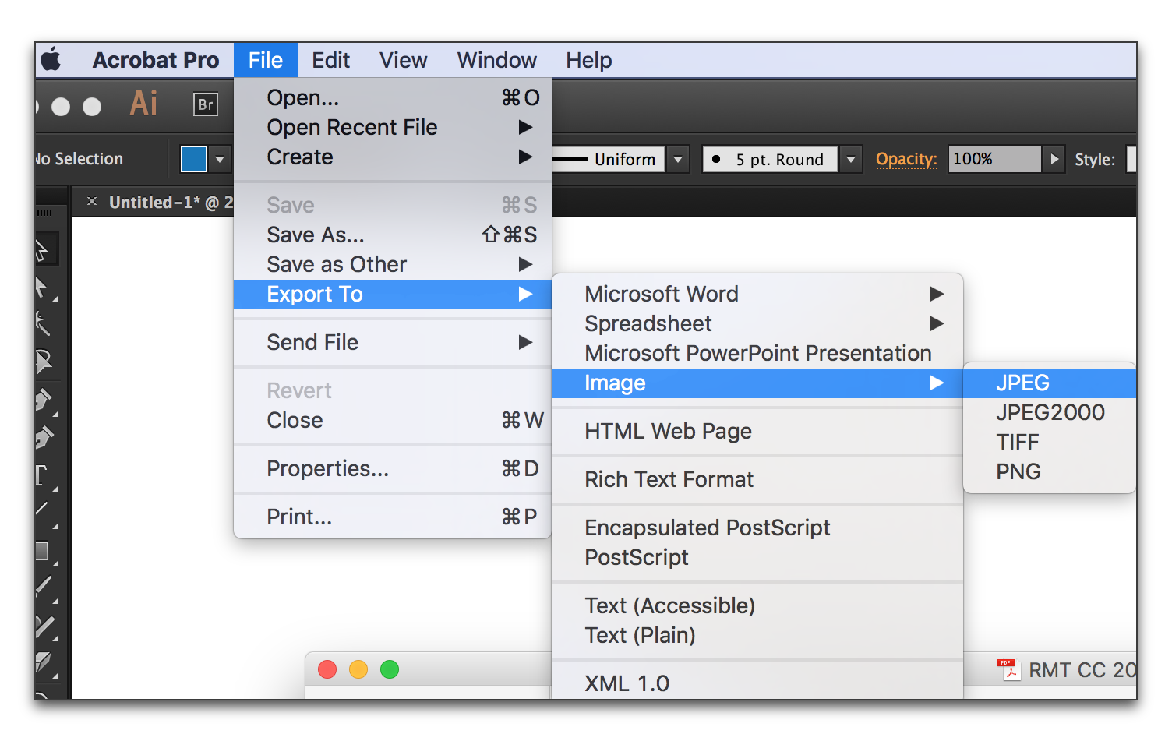Select the Direct Selection tool

point(43,288)
